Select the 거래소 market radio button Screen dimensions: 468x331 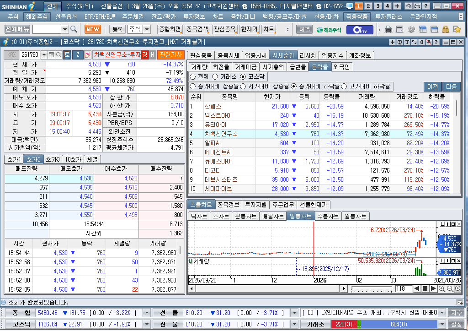pyautogui.click(x=215, y=77)
